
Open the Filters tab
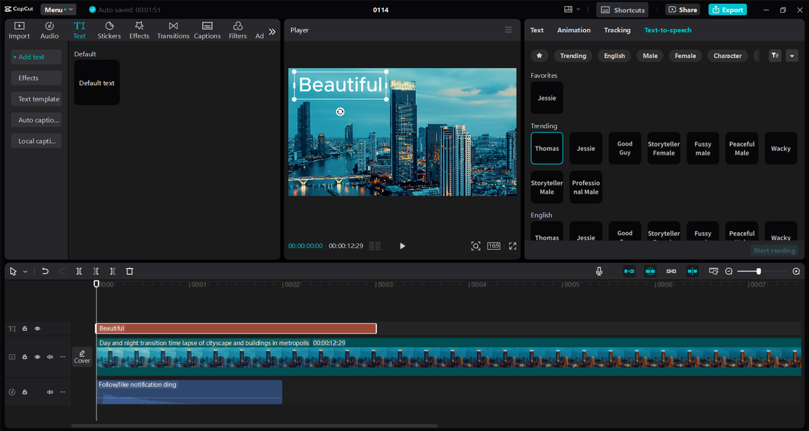coord(238,30)
